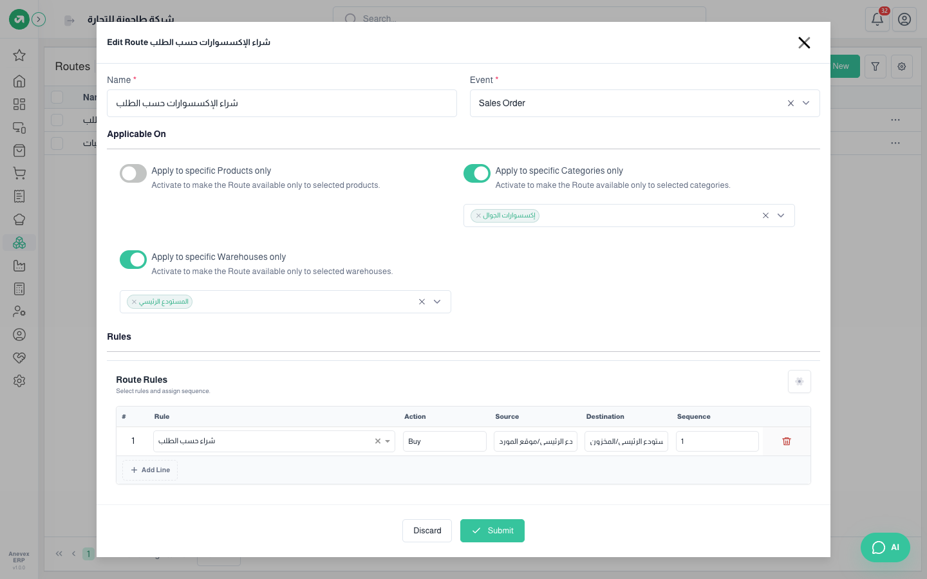The height and width of the screenshot is (579, 927).
Task: Expand sidebar with arrow next to logo
Action: click(x=39, y=19)
